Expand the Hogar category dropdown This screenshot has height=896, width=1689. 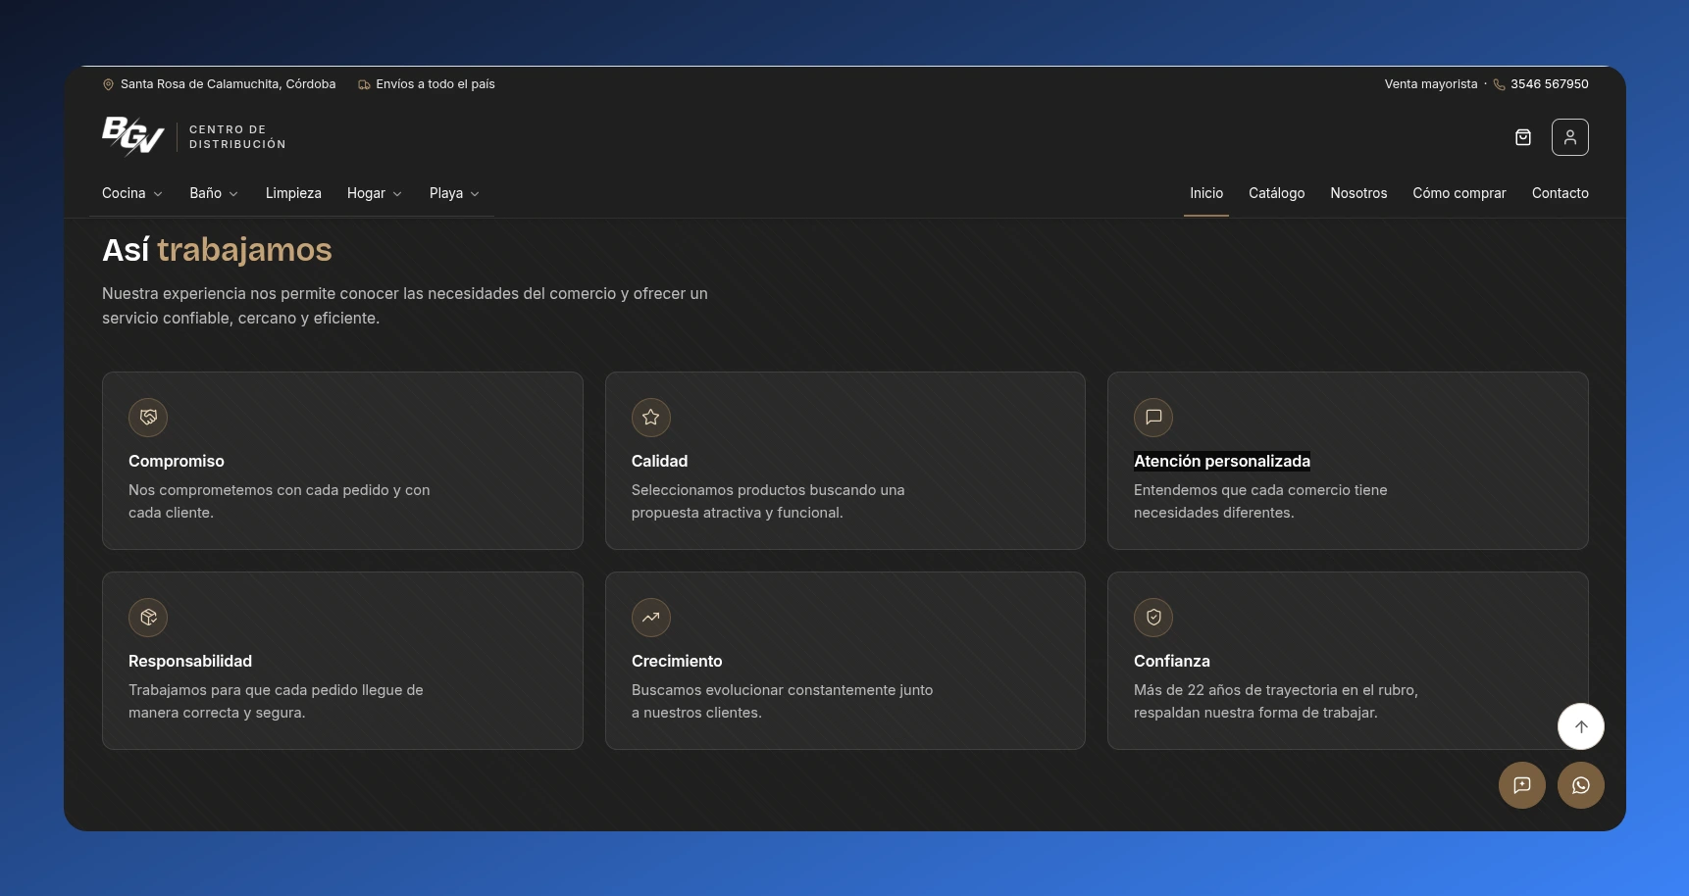[375, 193]
